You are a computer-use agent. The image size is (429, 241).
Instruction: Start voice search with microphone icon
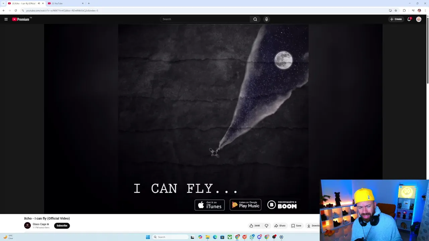pos(266,19)
